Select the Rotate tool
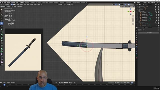 point(2,18)
